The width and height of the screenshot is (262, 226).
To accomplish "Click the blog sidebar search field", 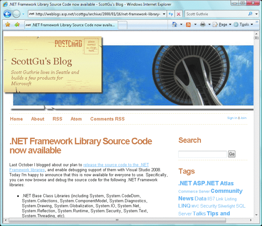I will (203, 154).
